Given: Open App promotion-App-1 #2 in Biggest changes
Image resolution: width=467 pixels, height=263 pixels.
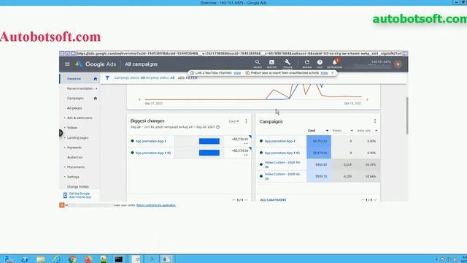Looking at the screenshot, I should pyautogui.click(x=153, y=153).
